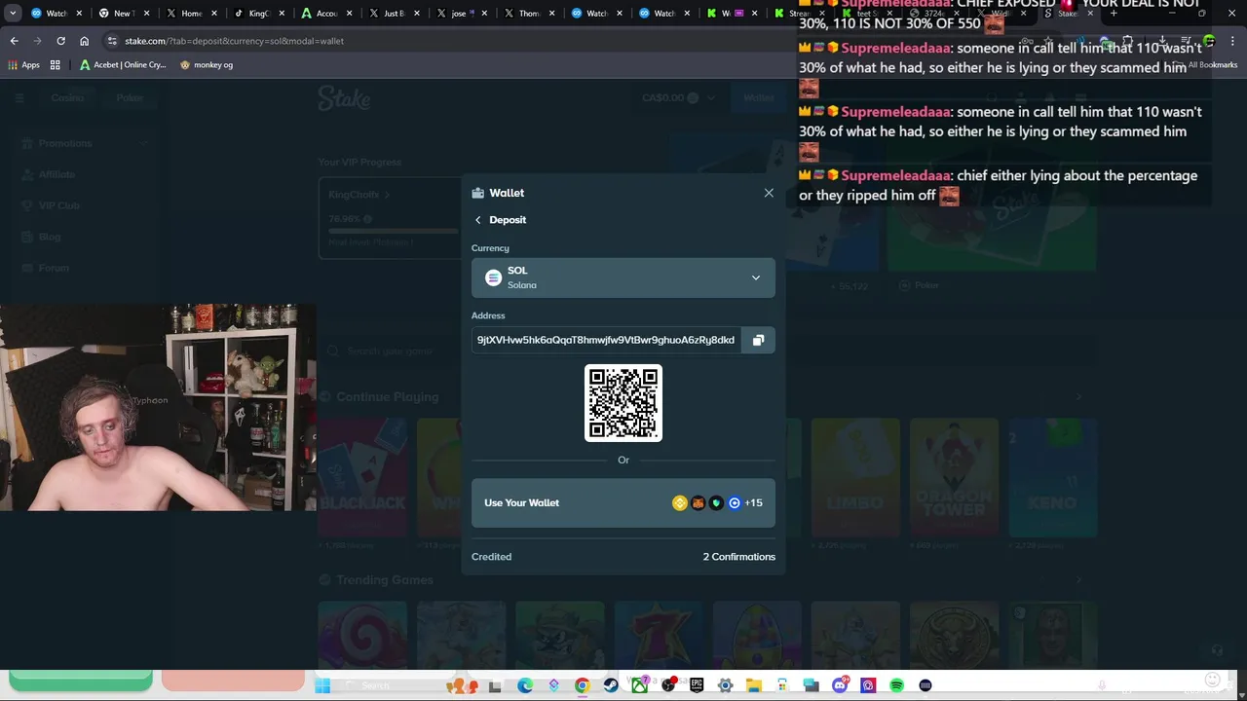The height and width of the screenshot is (701, 1247).
Task: Click the Casino tab on Stake page
Action: [67, 97]
